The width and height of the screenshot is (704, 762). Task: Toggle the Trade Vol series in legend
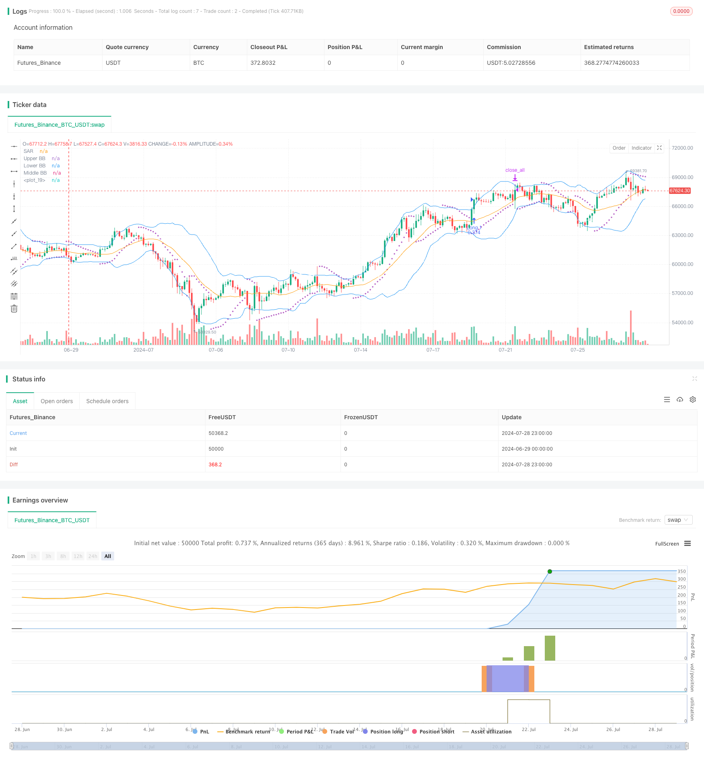coord(338,731)
